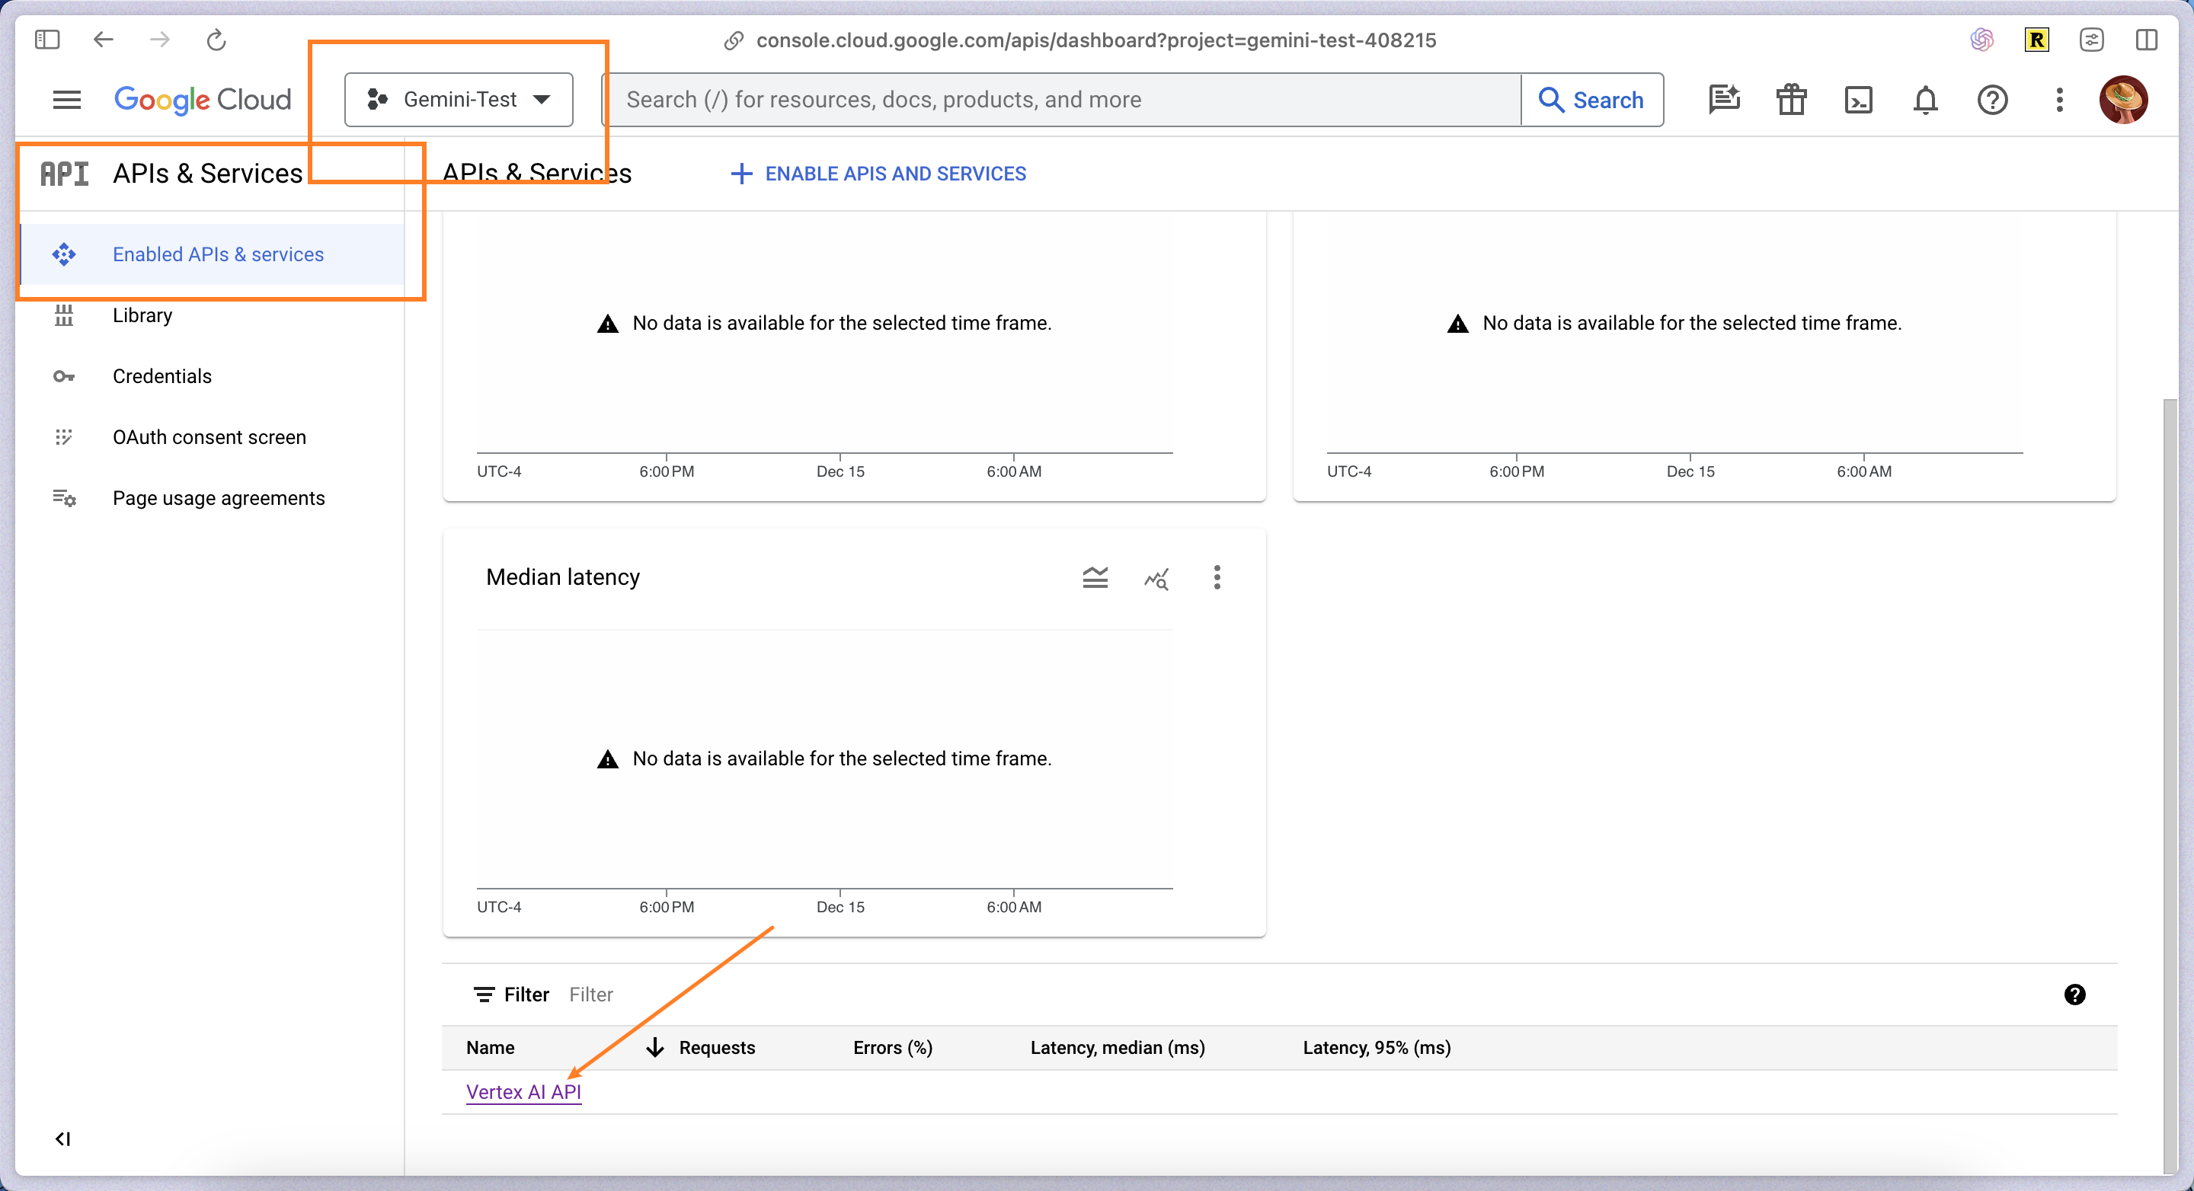Open the user account avatar

[x=2123, y=100]
